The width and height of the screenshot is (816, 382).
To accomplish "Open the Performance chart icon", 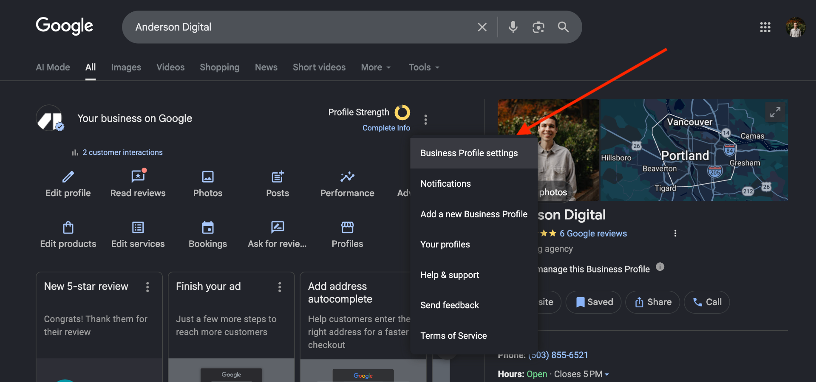I will [347, 177].
